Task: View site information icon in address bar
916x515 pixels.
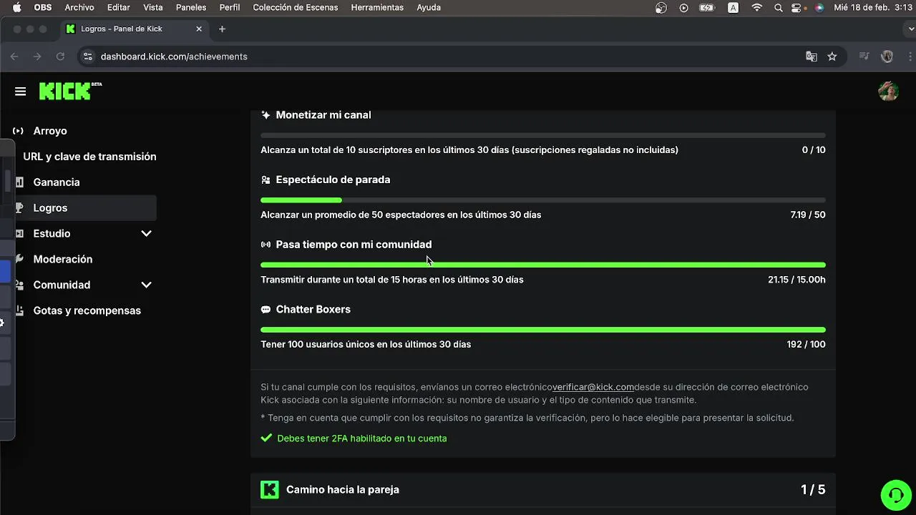Action: (87, 57)
